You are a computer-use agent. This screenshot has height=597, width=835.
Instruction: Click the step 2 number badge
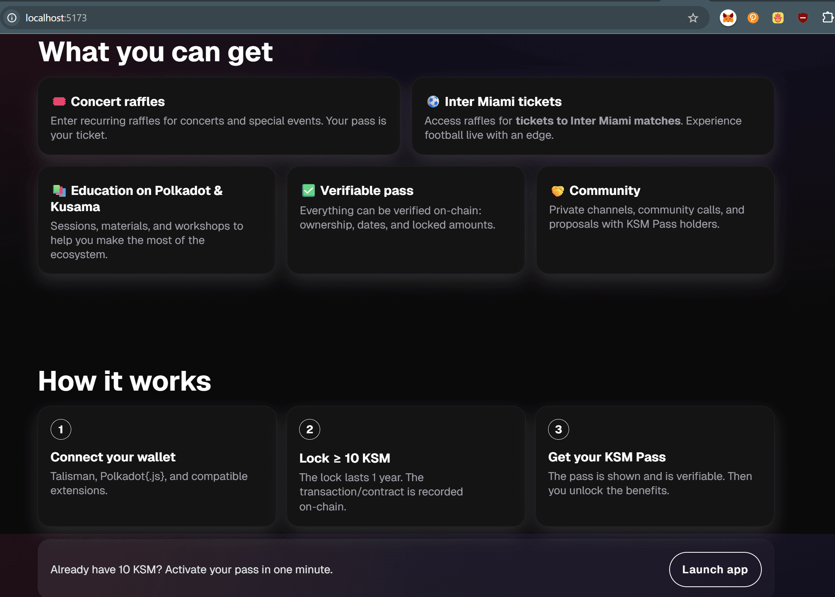point(309,429)
